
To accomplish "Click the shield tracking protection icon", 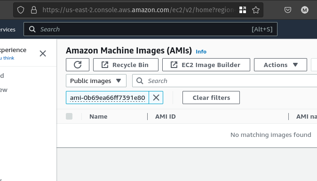I will [x=21, y=10].
